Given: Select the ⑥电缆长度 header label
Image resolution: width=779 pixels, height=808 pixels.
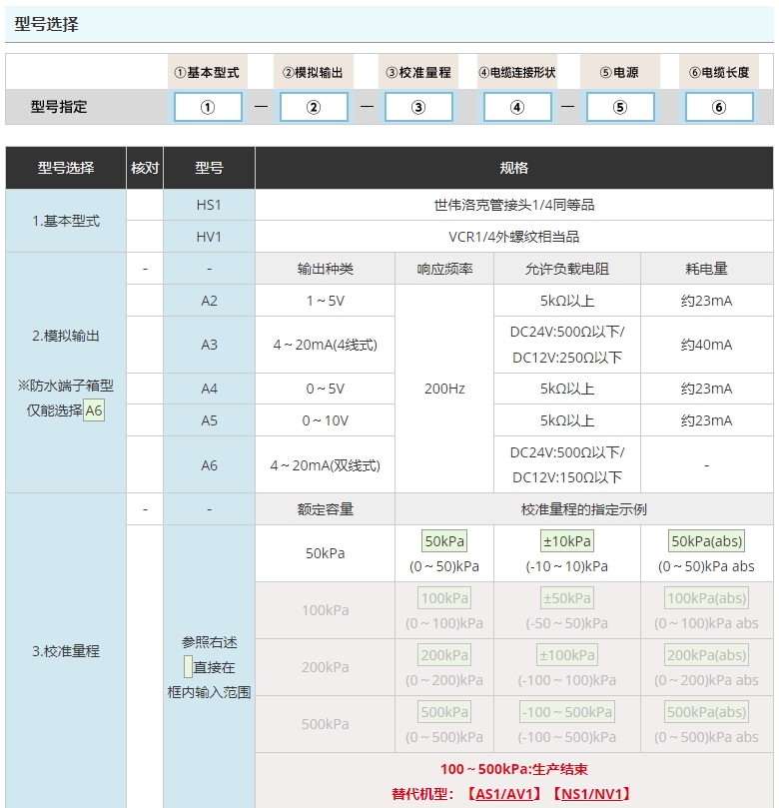Looking at the screenshot, I should pos(719,72).
